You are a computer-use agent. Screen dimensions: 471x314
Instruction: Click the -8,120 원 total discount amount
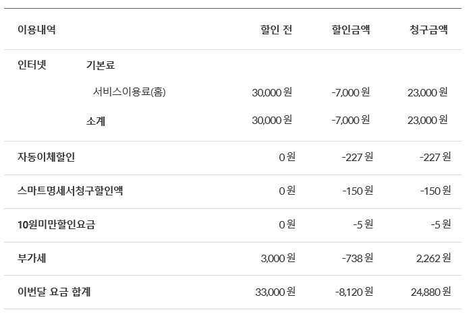click(354, 292)
